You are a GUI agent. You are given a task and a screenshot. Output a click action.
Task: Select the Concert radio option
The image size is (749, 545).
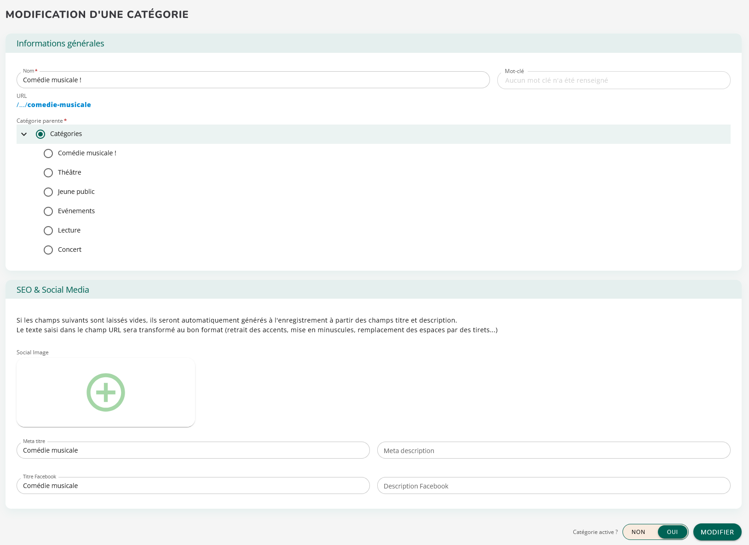tap(48, 250)
